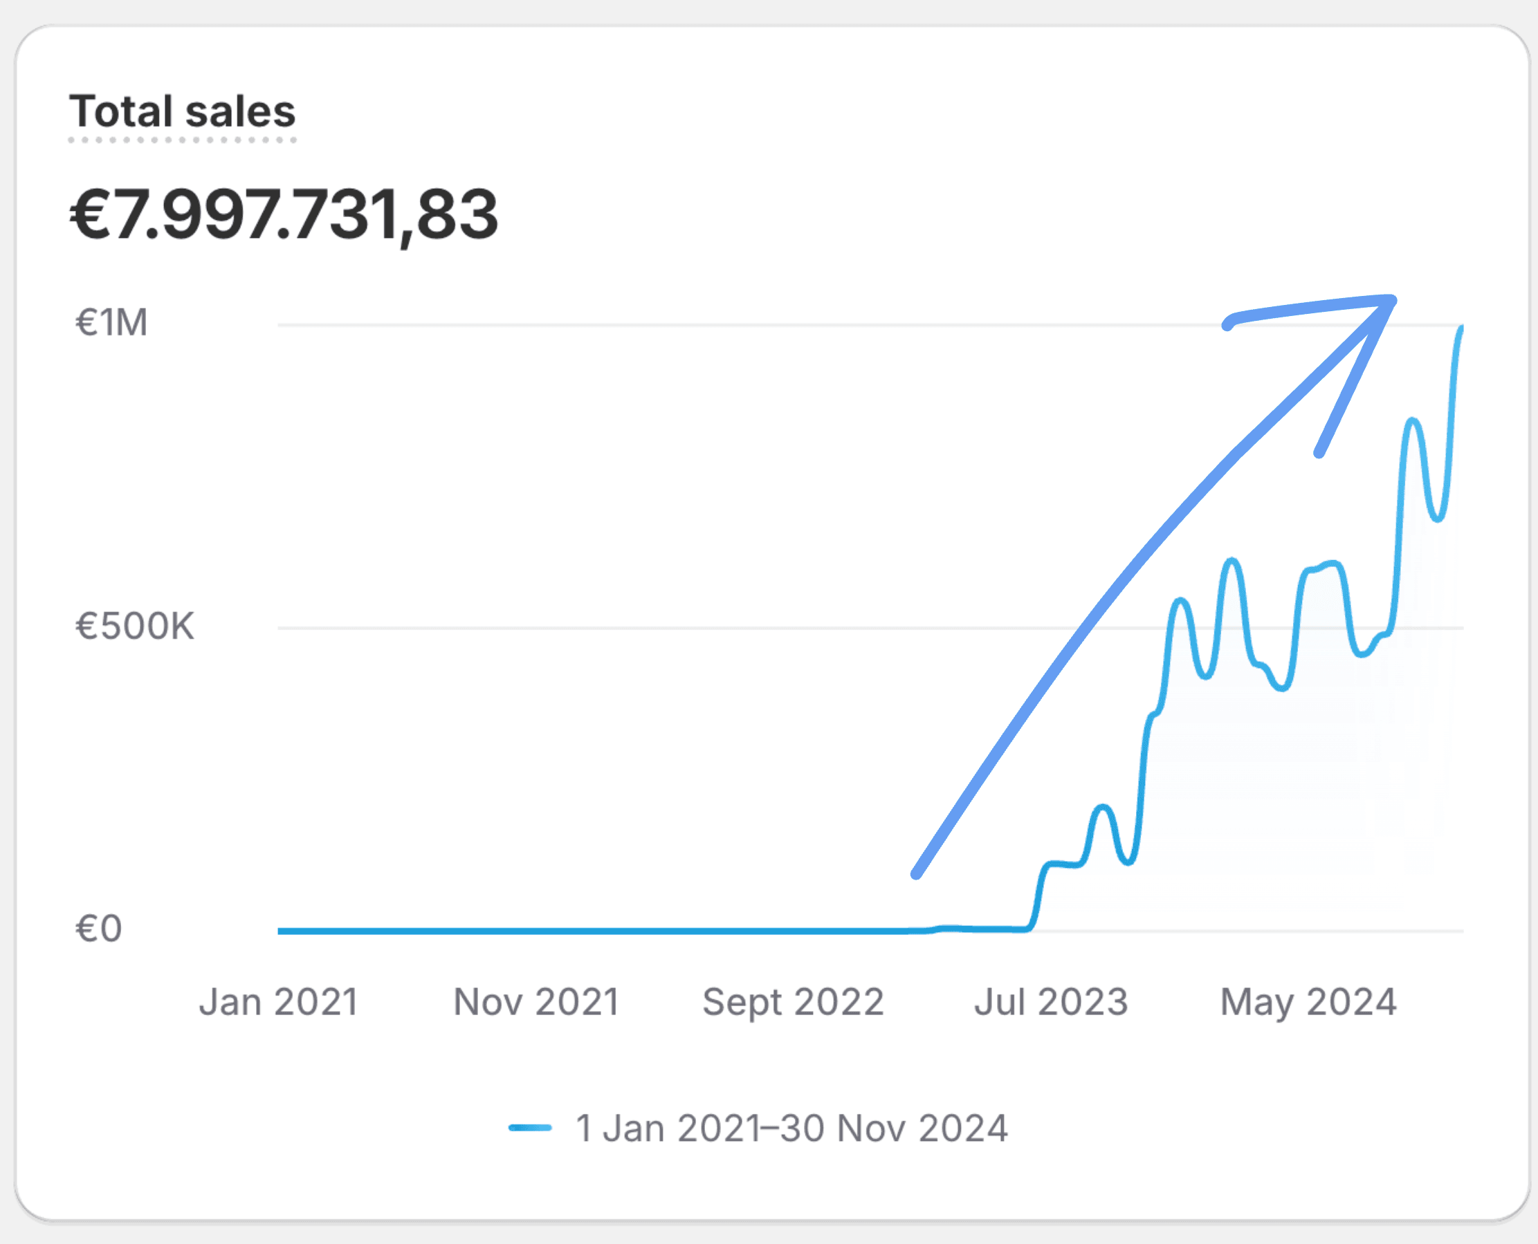Click the sales line's final peak near €1M

coord(1461,330)
